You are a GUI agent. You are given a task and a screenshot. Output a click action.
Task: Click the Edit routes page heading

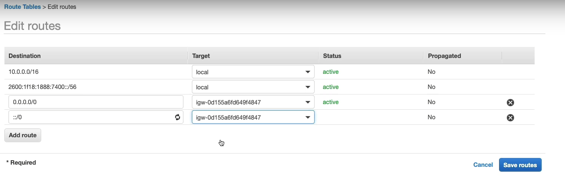tap(32, 26)
